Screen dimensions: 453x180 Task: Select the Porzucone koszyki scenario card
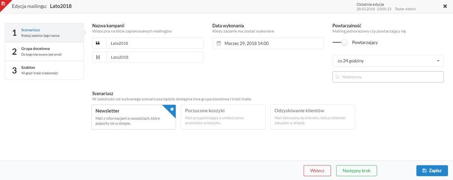(223, 117)
